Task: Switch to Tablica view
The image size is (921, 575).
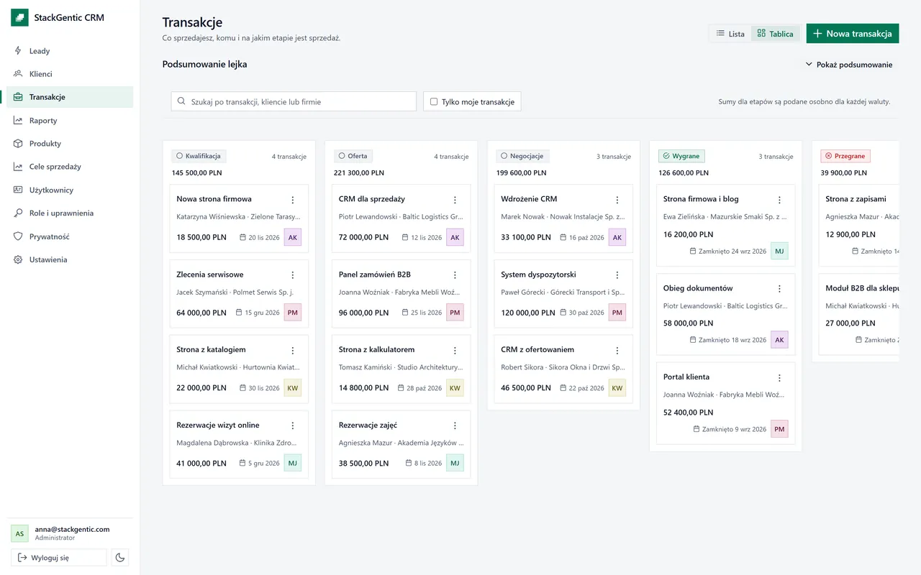Action: click(775, 34)
